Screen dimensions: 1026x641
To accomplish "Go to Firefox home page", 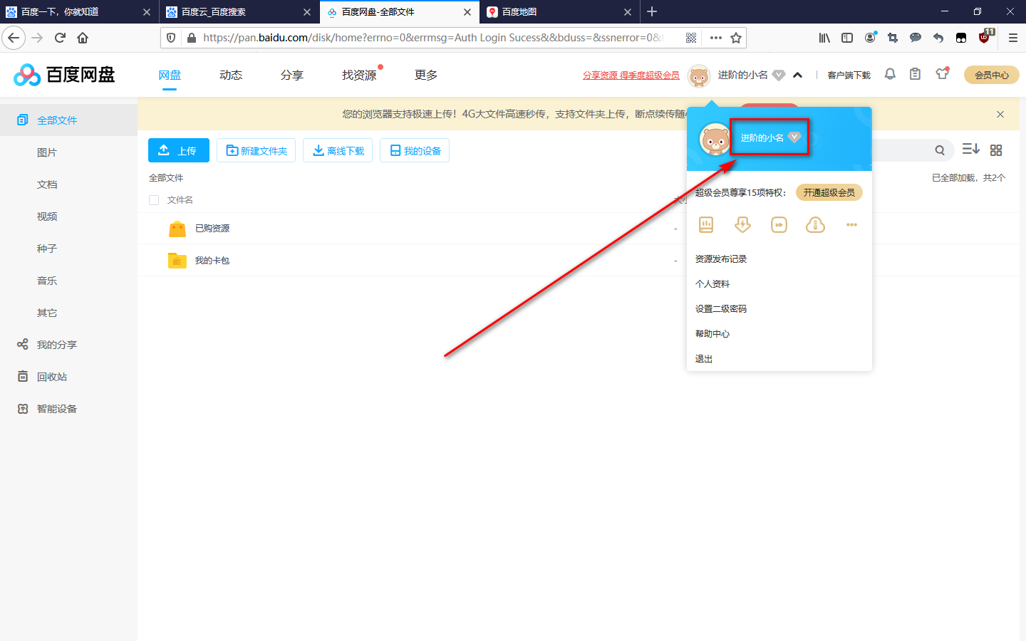I will [x=83, y=38].
